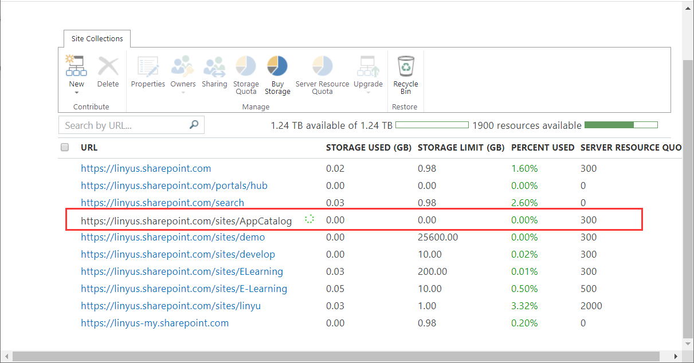The width and height of the screenshot is (694, 363).
Task: Click the Owners ribbon icon
Action: [183, 66]
